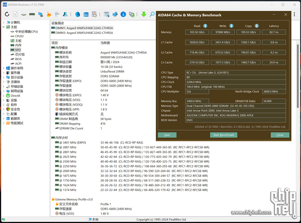Viewport: 301px width, 223px height.
Task: Click the status bar icon at bottom-left
Action: pos(3,219)
